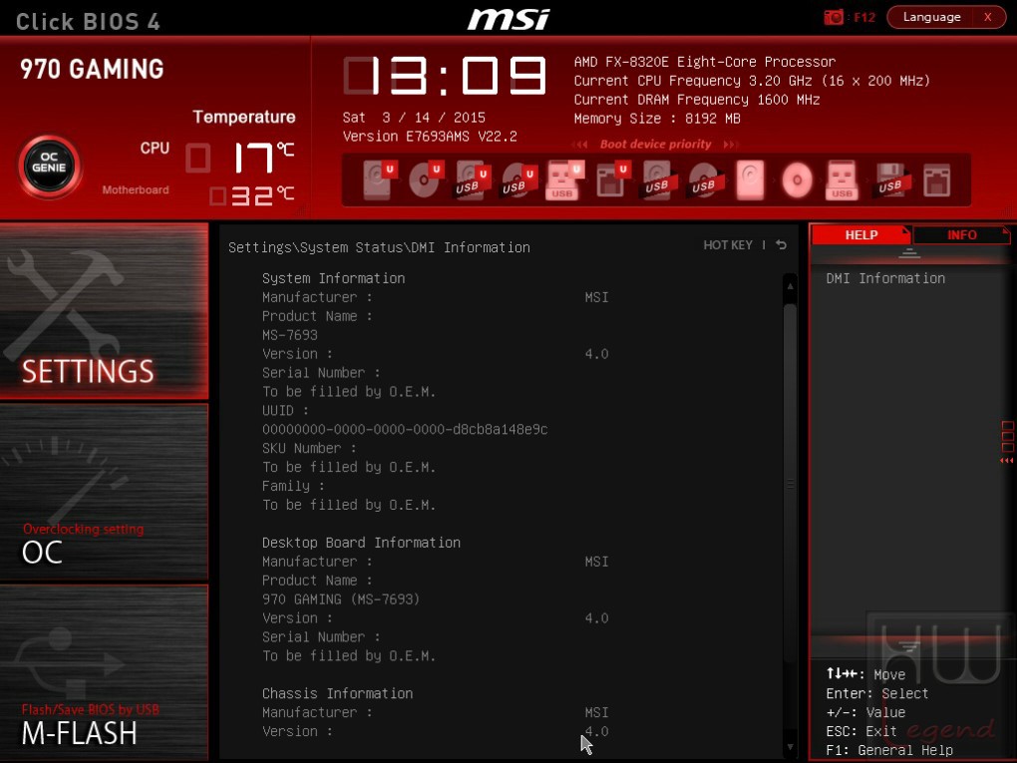Open the OC overclocking section

pyautogui.click(x=104, y=492)
